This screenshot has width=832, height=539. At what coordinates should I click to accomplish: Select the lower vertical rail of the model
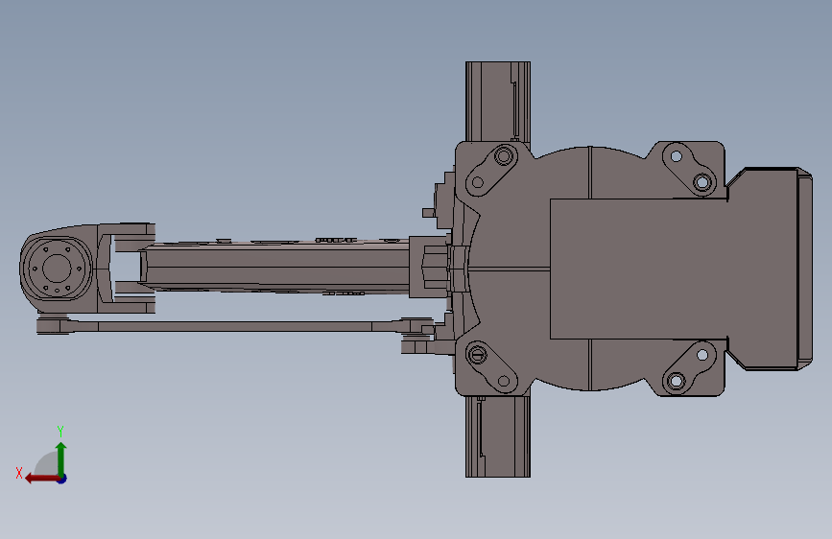(498, 436)
